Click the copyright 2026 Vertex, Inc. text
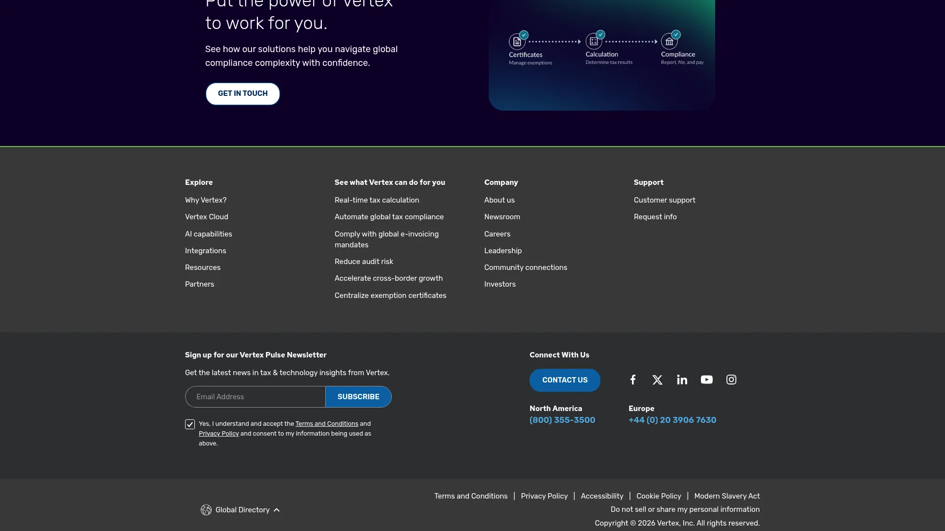Screen dimensions: 945x531 [x=677, y=523]
